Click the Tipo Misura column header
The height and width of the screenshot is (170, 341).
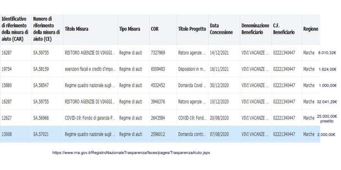pyautogui.click(x=130, y=29)
